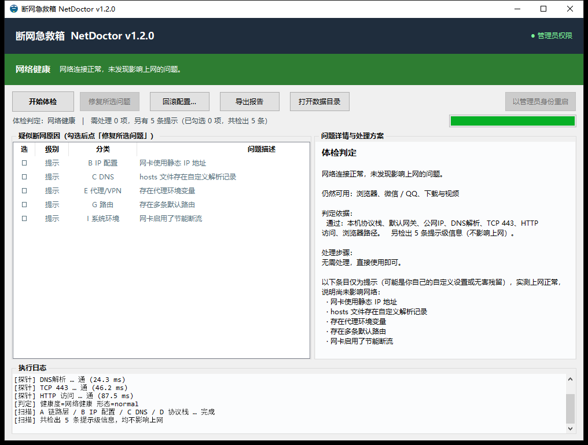Image resolution: width=588 pixels, height=445 pixels.
Task: Select the G 路由 category cell
Action: [x=103, y=205]
